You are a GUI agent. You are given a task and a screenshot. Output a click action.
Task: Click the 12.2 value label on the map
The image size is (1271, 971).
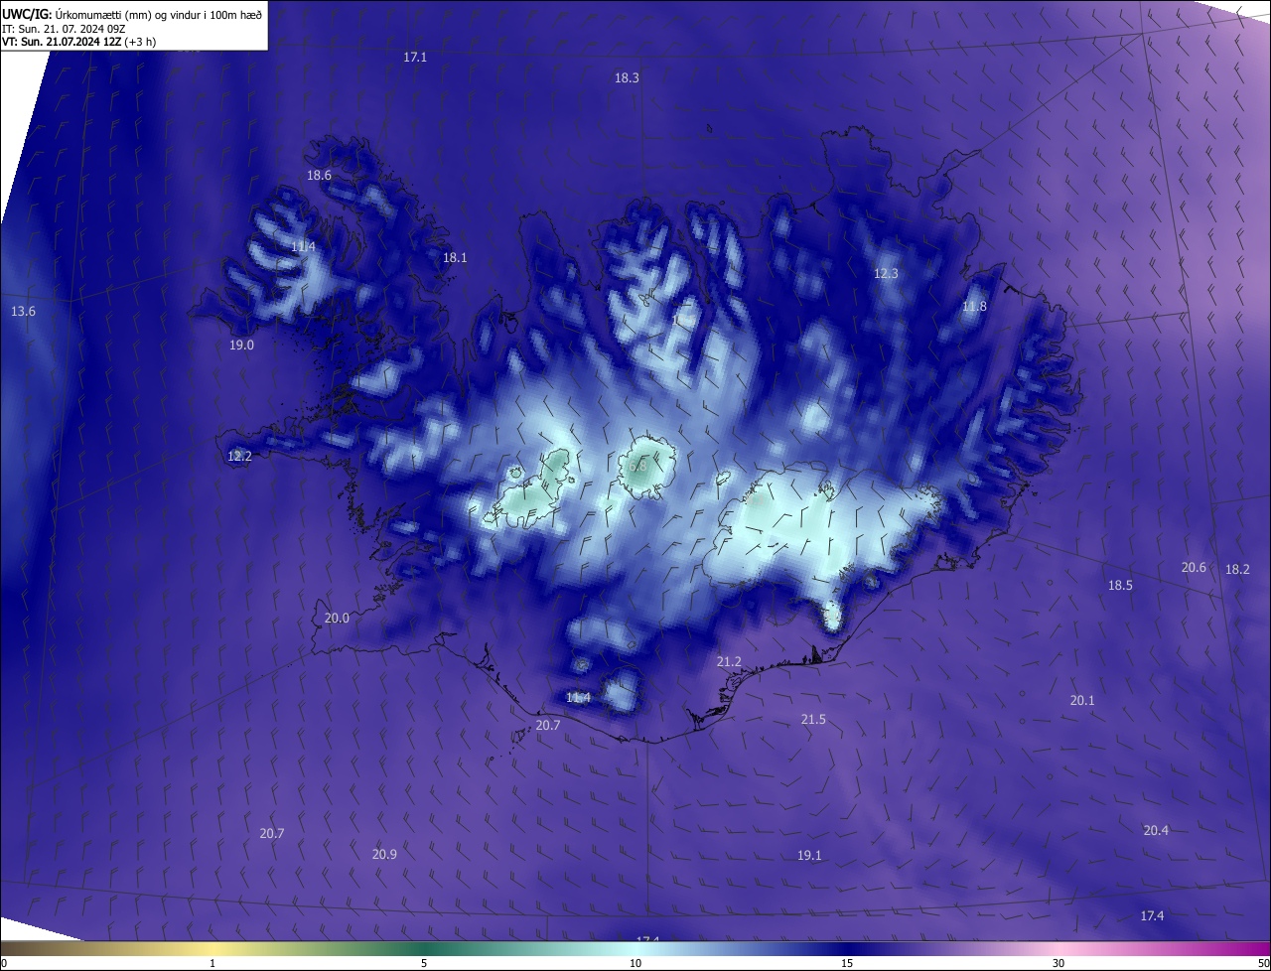[x=239, y=457]
